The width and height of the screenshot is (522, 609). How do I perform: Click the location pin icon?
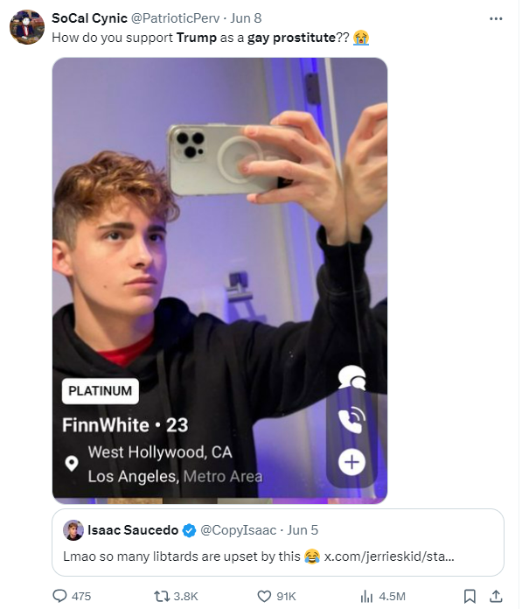pos(72,464)
